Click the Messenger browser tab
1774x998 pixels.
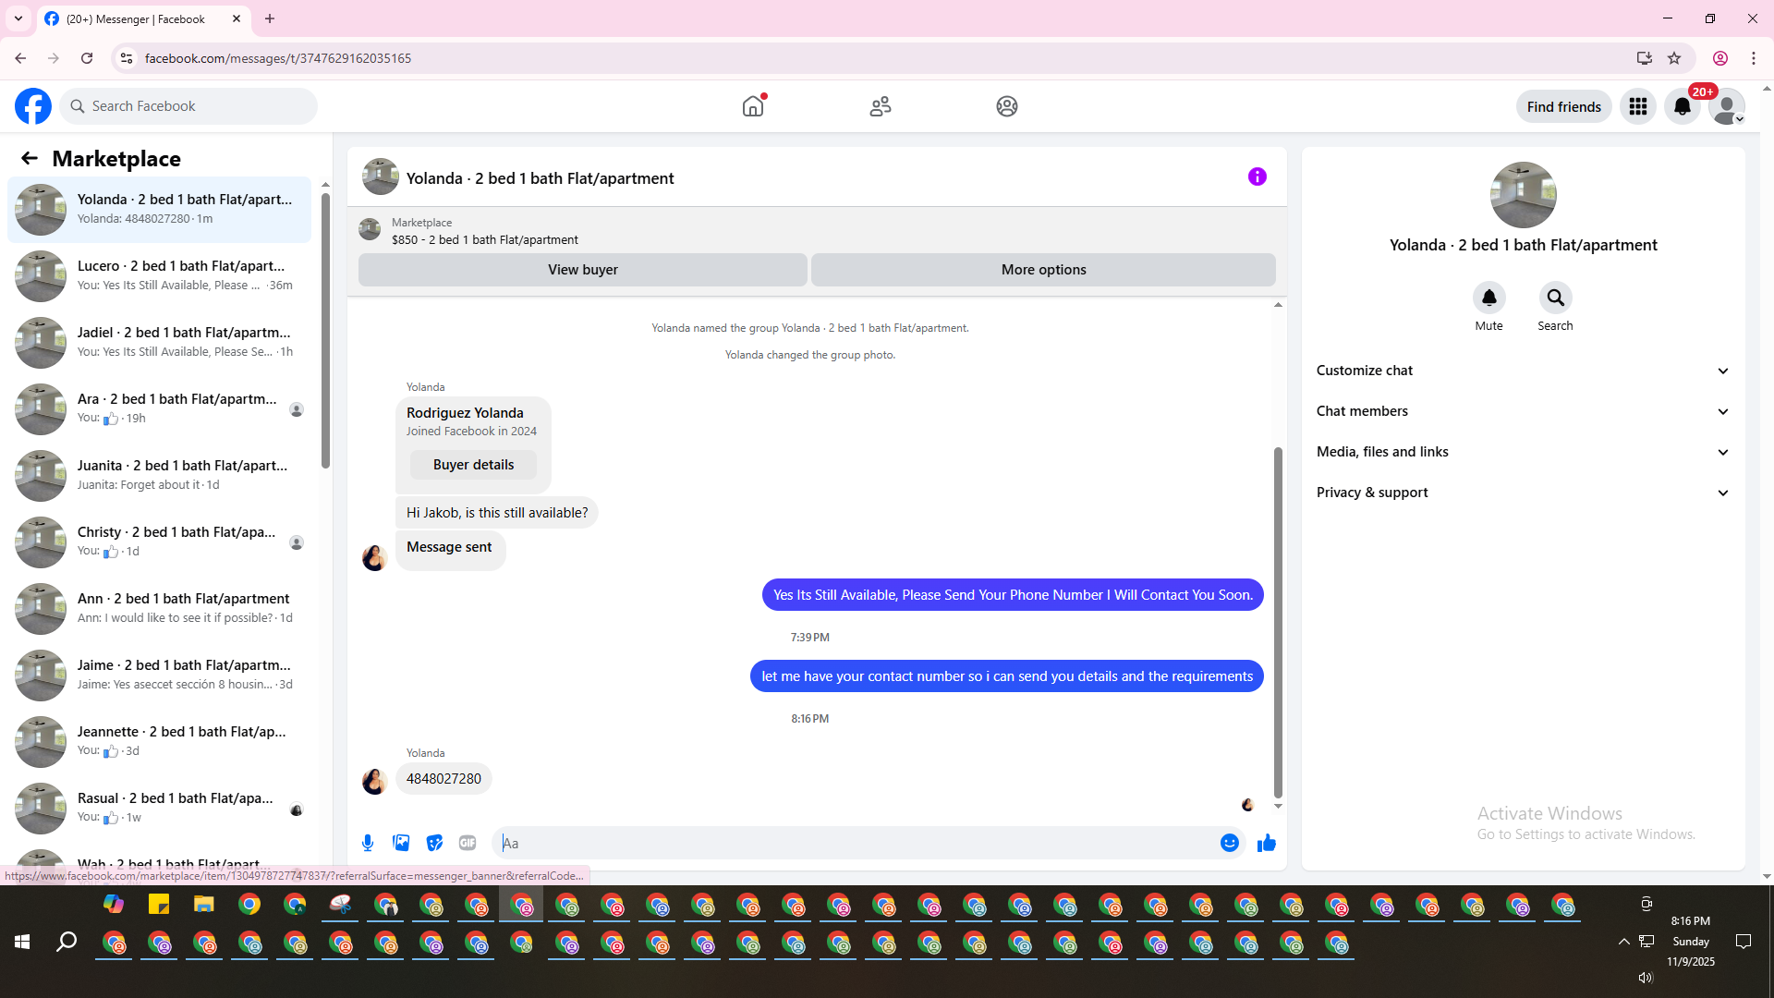point(143,18)
